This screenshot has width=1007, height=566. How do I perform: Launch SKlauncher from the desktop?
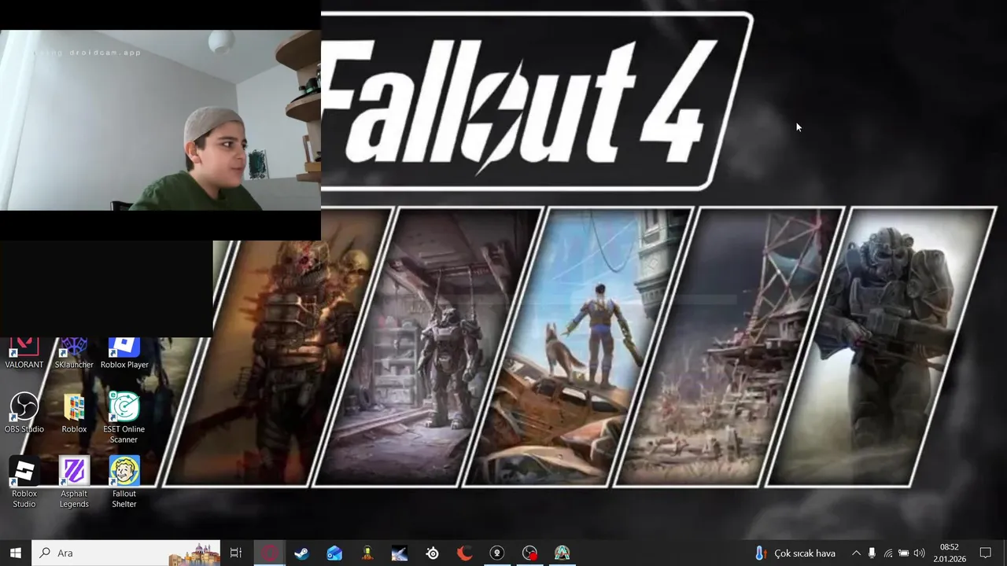point(74,353)
